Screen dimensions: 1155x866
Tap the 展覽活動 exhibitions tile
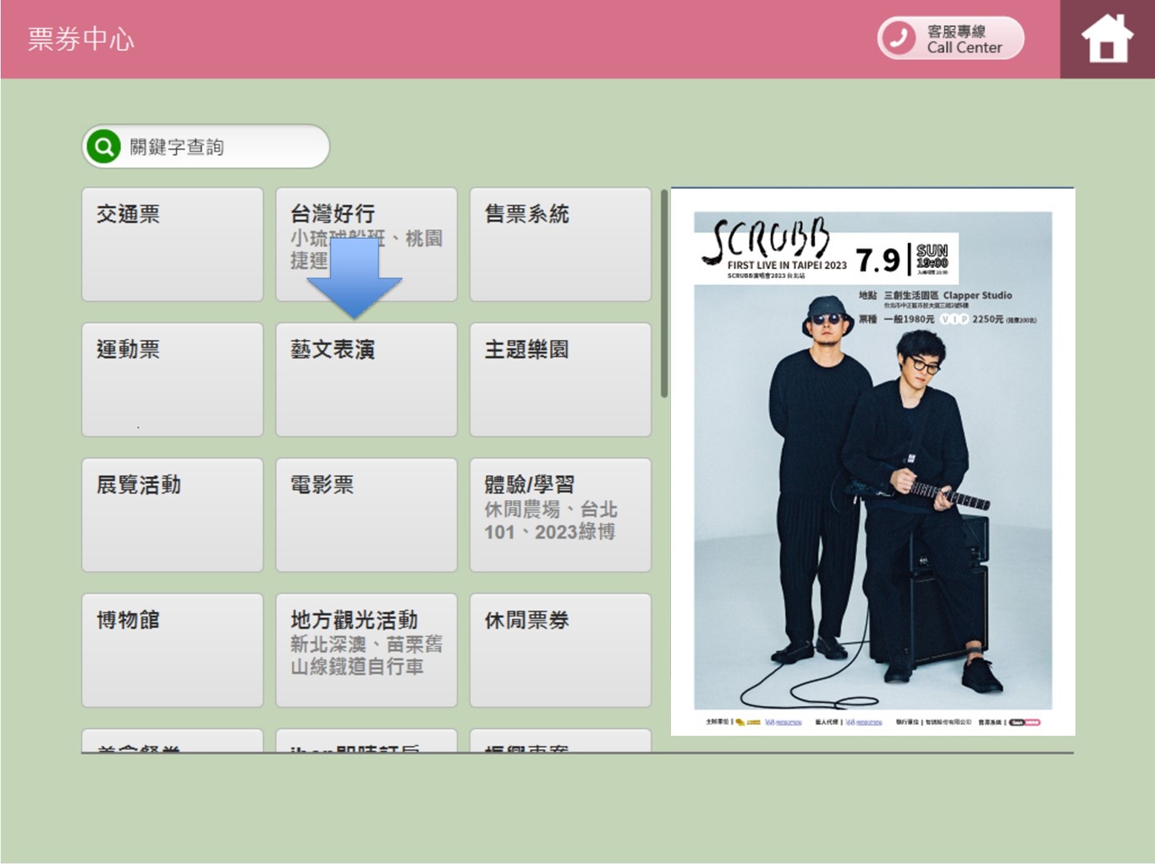click(x=173, y=515)
